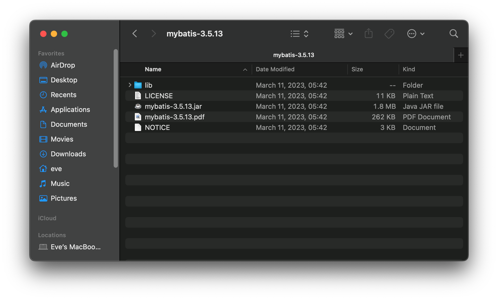Switch view using the list view control

[295, 34]
